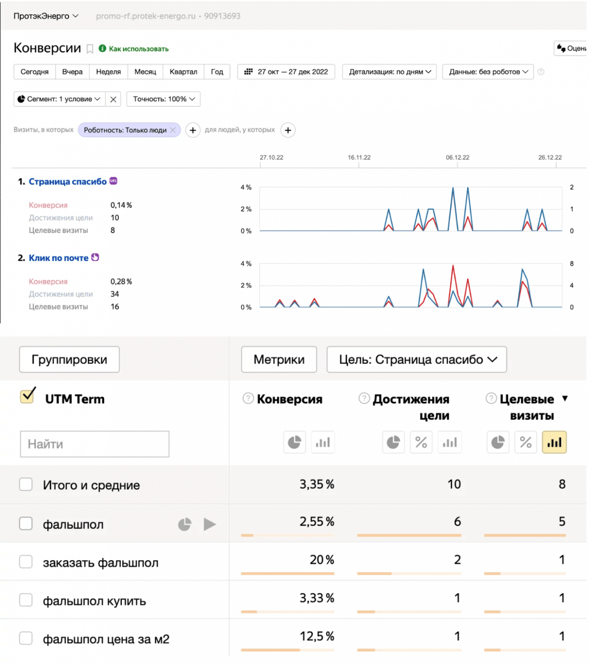Add people condition with second plus icon
This screenshot has height=665, width=589.
(288, 130)
